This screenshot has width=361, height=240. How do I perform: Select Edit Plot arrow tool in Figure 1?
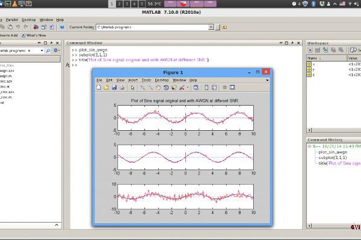pyautogui.click(x=132, y=88)
